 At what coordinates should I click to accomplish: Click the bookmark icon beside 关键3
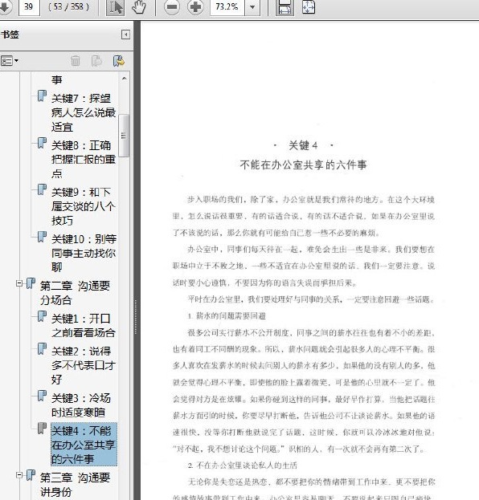pyautogui.click(x=42, y=396)
